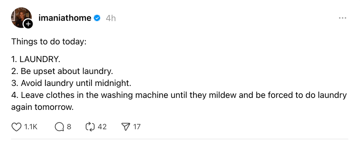The width and height of the screenshot is (360, 148).
Task: Follow imaniathome via the plus icon
Action: pyautogui.click(x=28, y=24)
